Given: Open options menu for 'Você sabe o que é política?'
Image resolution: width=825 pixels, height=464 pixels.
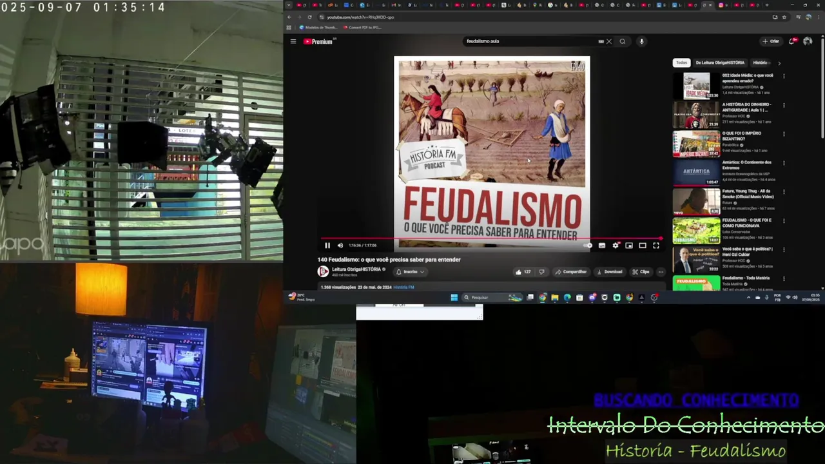Looking at the screenshot, I should 784,250.
